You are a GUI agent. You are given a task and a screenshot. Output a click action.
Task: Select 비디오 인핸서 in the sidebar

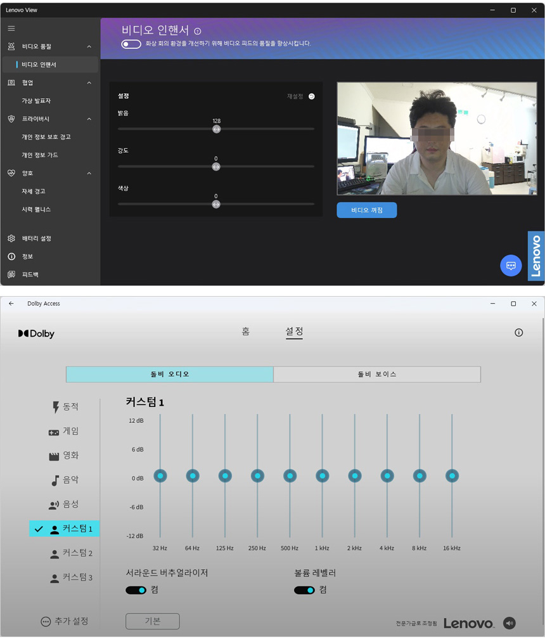click(50, 65)
